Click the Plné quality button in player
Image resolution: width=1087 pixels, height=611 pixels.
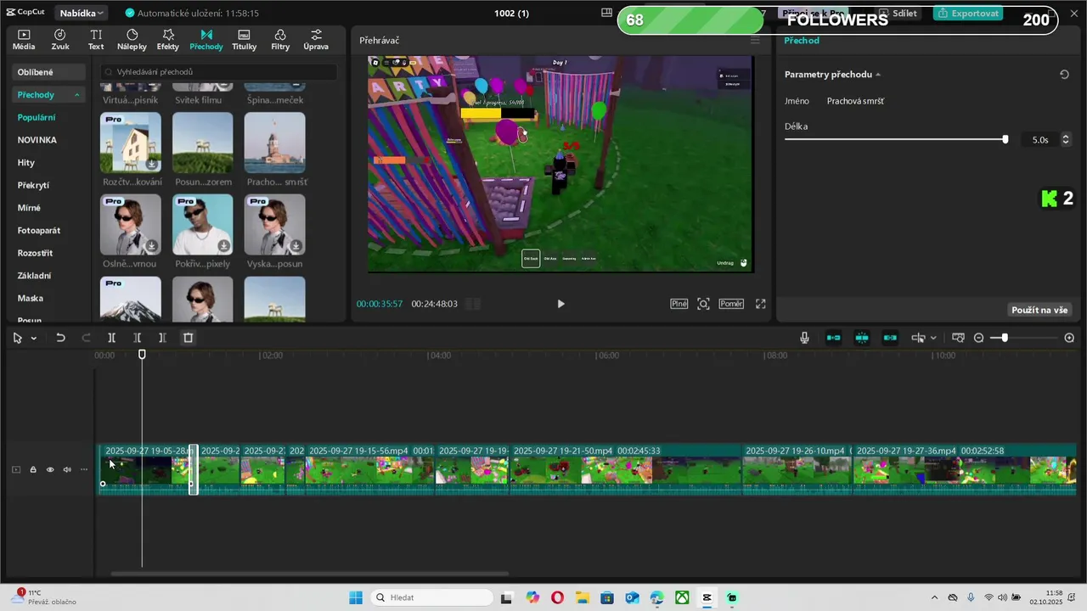(x=679, y=304)
